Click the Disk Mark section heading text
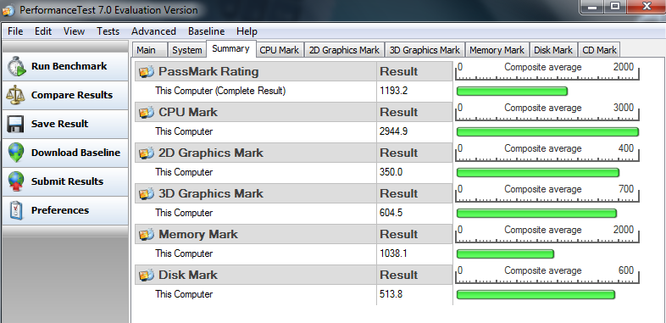The image size is (666, 323). click(188, 276)
